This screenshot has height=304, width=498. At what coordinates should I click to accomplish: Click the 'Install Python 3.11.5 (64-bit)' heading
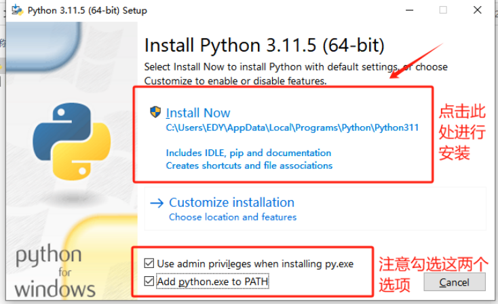coord(264,45)
